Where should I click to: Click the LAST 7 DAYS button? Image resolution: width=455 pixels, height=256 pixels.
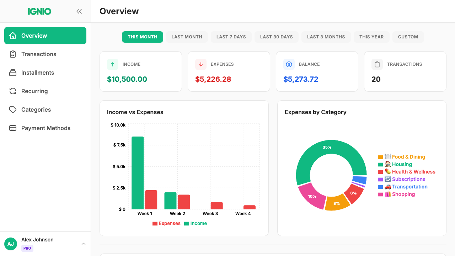coord(231,37)
